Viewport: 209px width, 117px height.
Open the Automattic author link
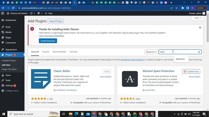pyautogui.click(x=150, y=90)
